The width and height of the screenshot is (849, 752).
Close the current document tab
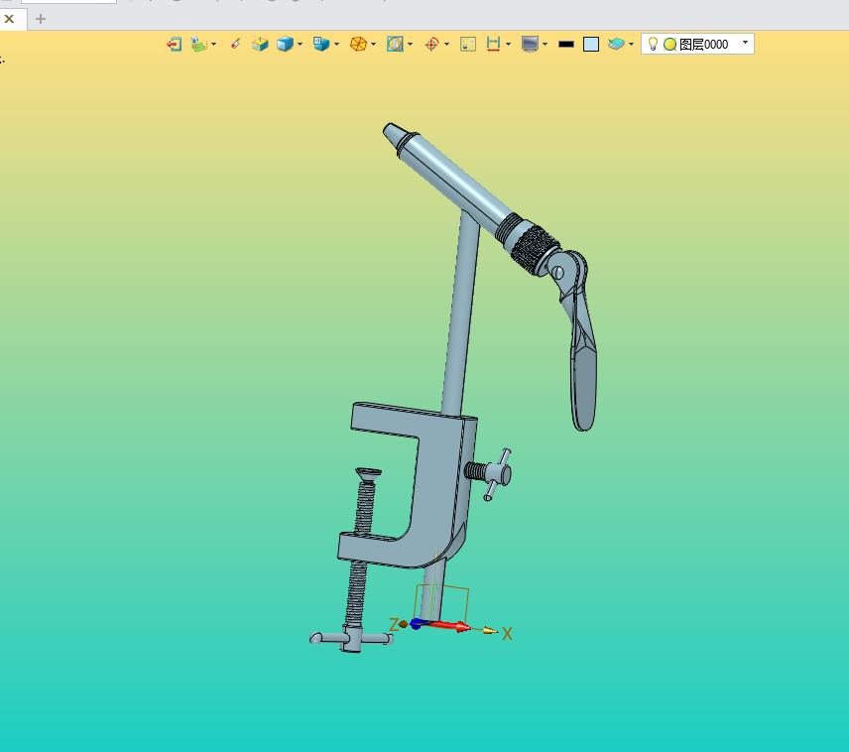(9, 19)
